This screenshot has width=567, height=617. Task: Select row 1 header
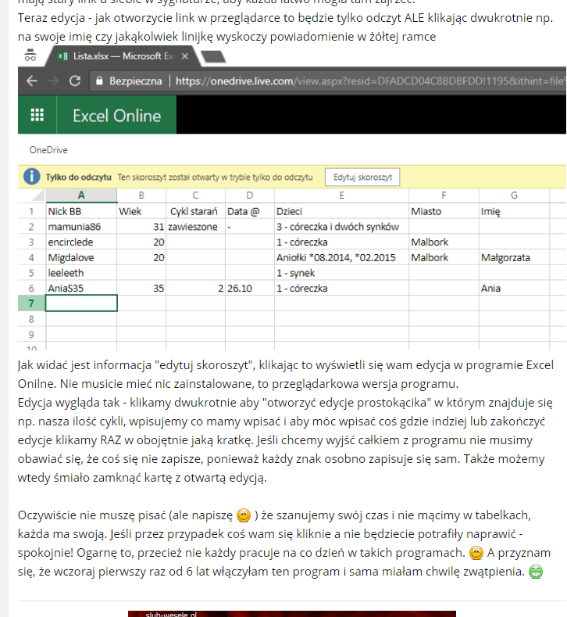pyautogui.click(x=31, y=211)
